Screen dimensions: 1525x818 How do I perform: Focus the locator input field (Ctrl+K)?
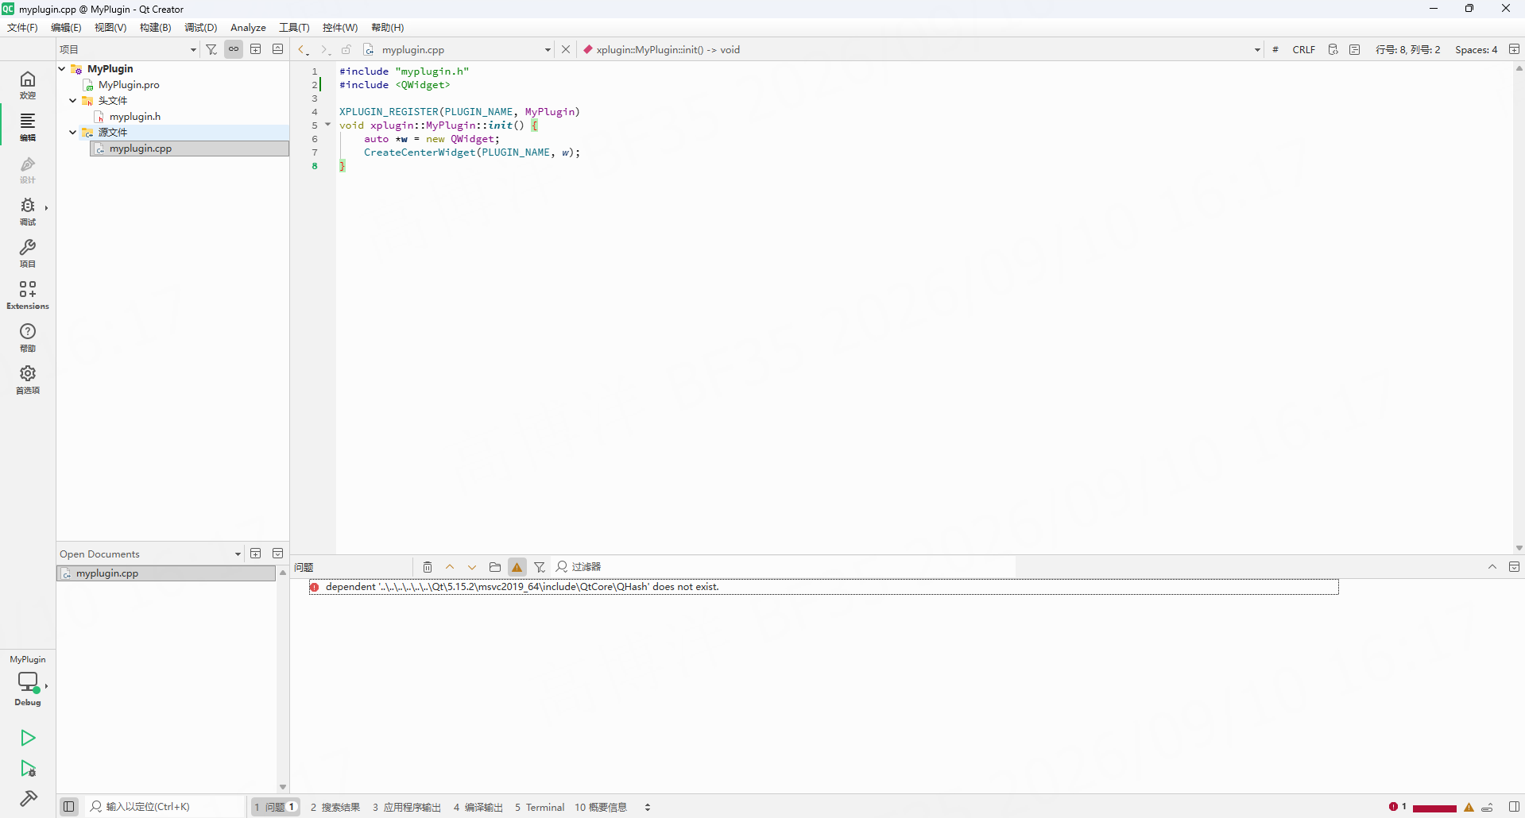click(x=167, y=807)
